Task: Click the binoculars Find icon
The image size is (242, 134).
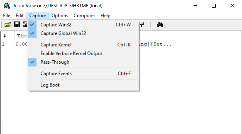Action: click(x=160, y=25)
